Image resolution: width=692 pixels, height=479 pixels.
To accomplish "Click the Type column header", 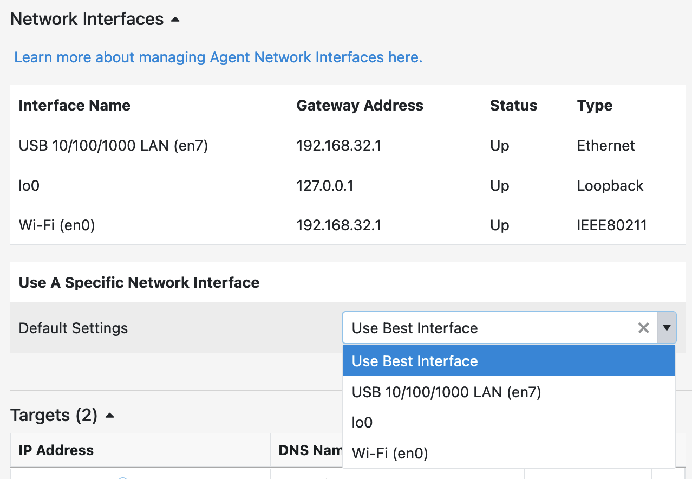I will [x=594, y=105].
